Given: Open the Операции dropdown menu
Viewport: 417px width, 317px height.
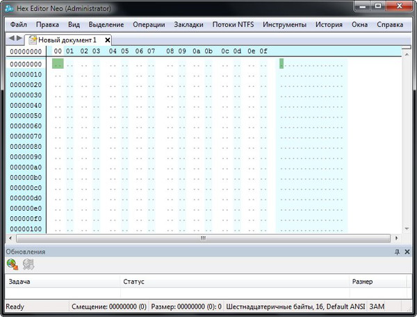Looking at the screenshot, I should click(149, 25).
